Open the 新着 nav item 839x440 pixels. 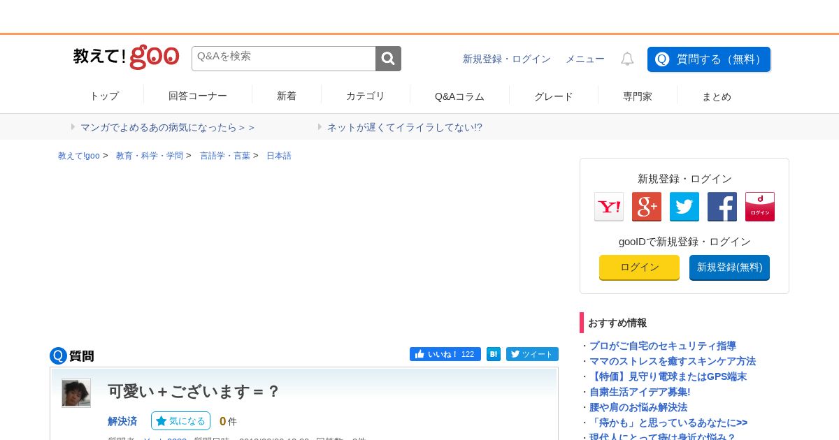point(287,96)
